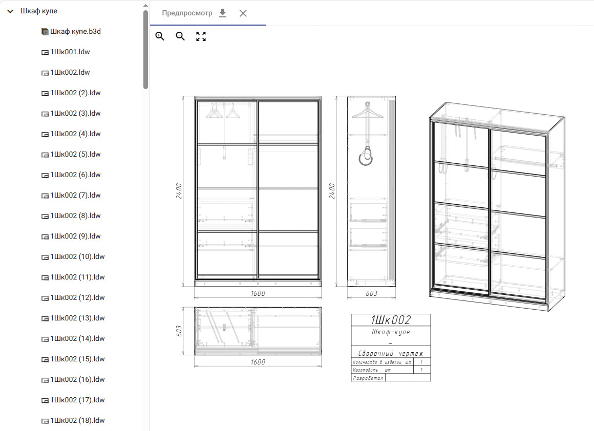Viewport: 594px width, 431px height.
Task: Select file 1Шк002 (6).ldw
Action: tap(75, 175)
